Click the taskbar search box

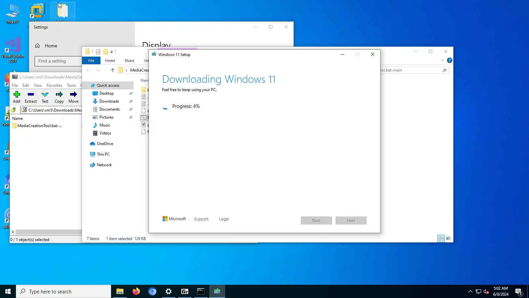63,291
